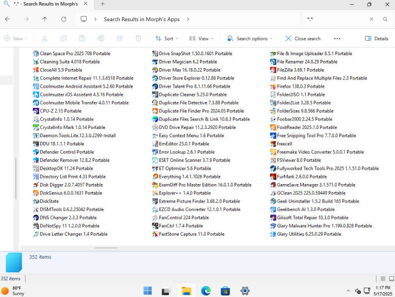The width and height of the screenshot is (395, 297).
Task: Click the DiskGenius 6.0.0.1631 Portable icon
Action: 36,193
